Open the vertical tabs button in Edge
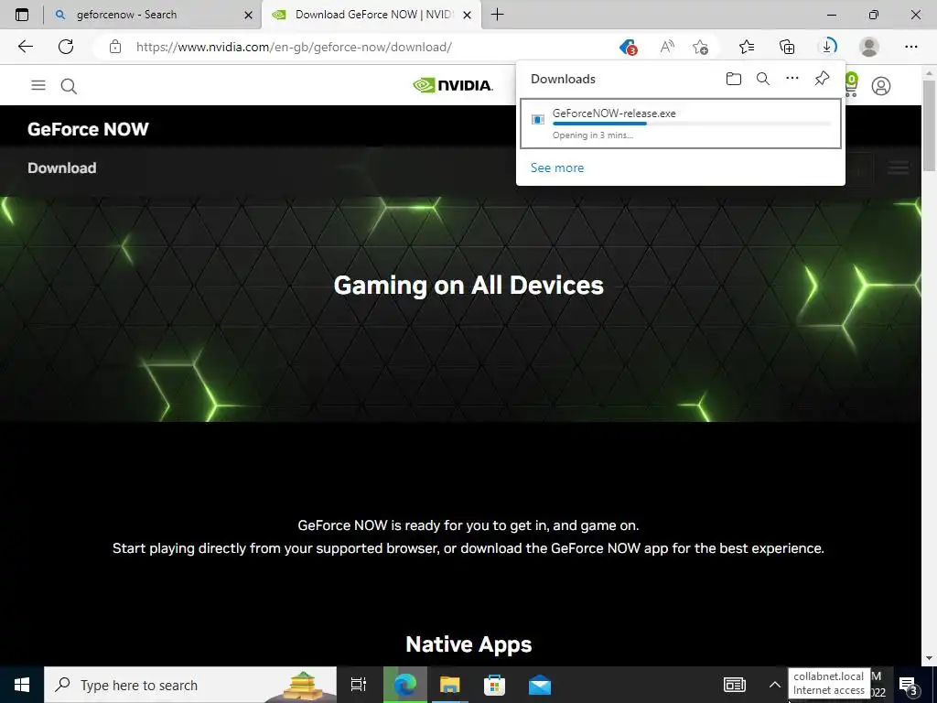Screen dimensions: 937x703 pos(22,15)
